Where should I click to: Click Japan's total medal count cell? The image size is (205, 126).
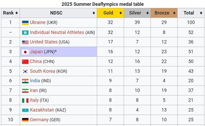(x=191, y=52)
